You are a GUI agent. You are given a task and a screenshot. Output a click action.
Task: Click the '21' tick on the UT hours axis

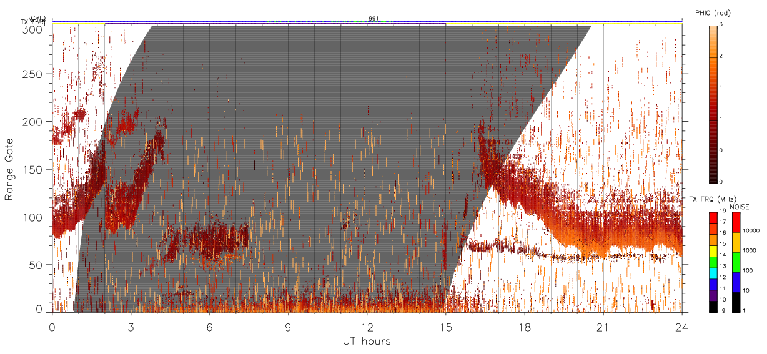[x=603, y=327]
